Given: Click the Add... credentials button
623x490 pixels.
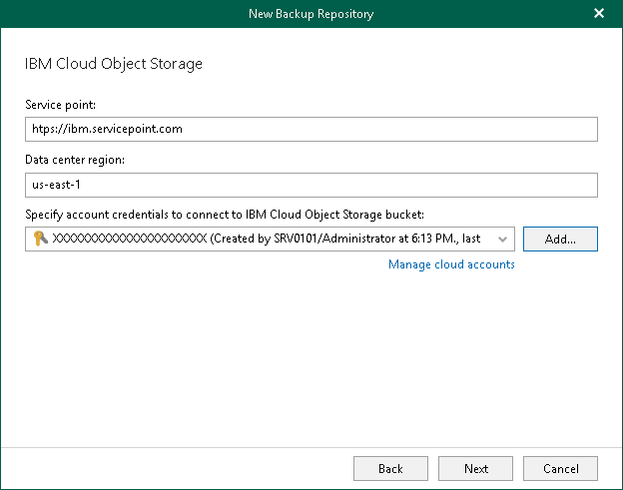Looking at the screenshot, I should (560, 240).
